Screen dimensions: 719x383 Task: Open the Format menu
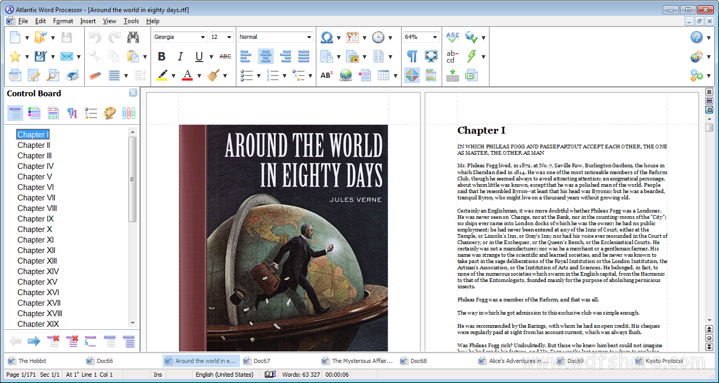[63, 21]
